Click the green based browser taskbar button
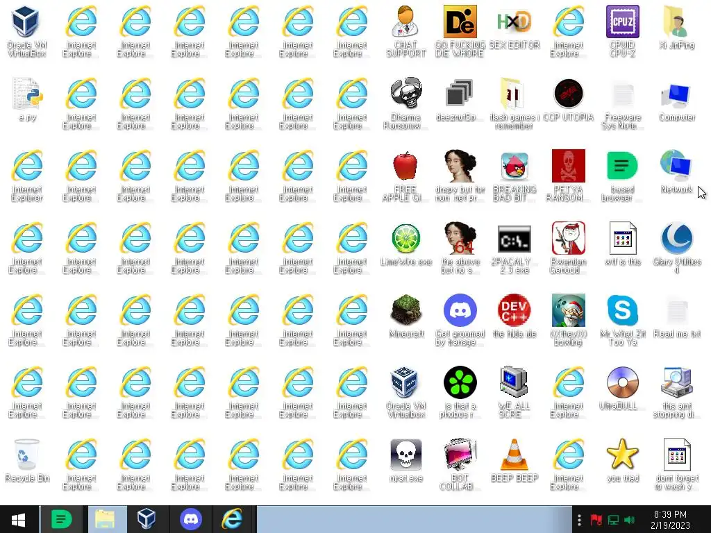This screenshot has height=533, width=711. [62, 519]
